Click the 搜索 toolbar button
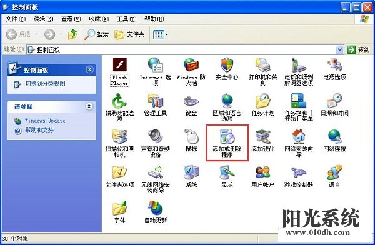 (x=97, y=34)
